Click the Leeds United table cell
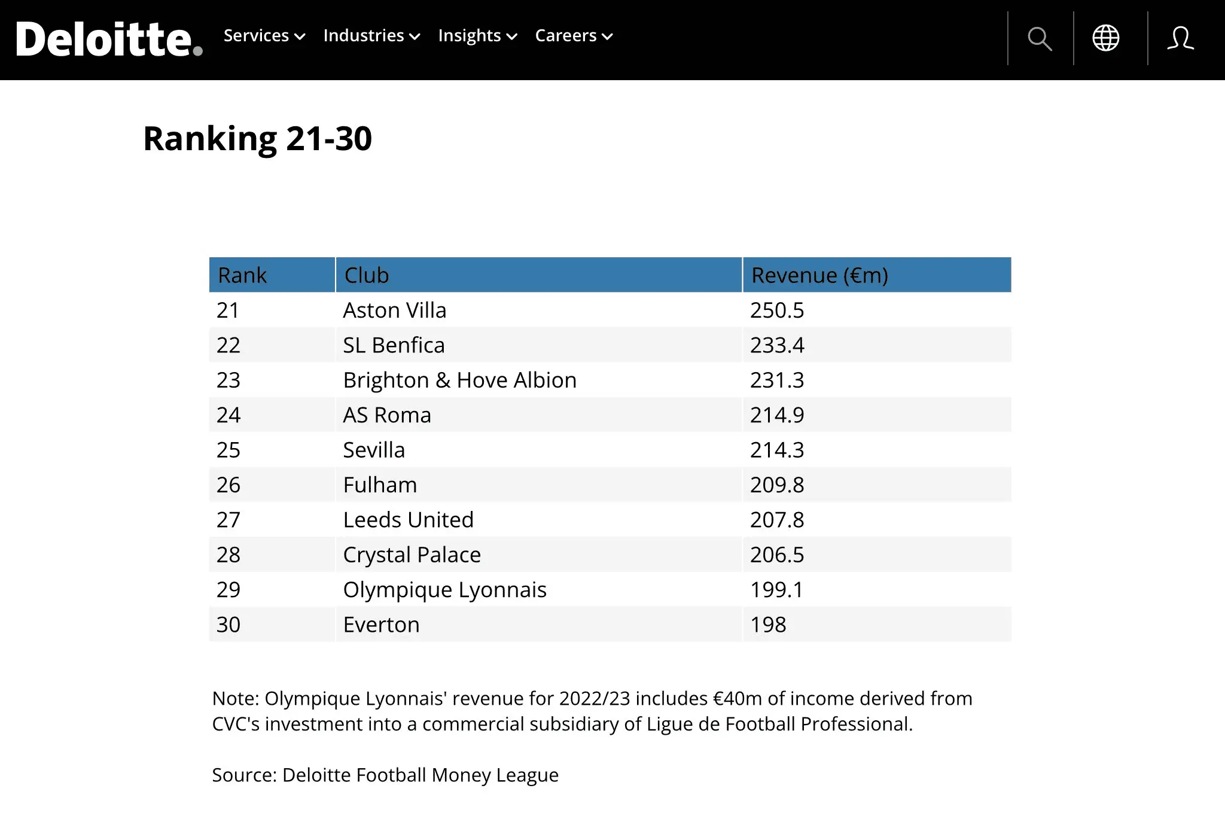The width and height of the screenshot is (1225, 828). click(408, 520)
